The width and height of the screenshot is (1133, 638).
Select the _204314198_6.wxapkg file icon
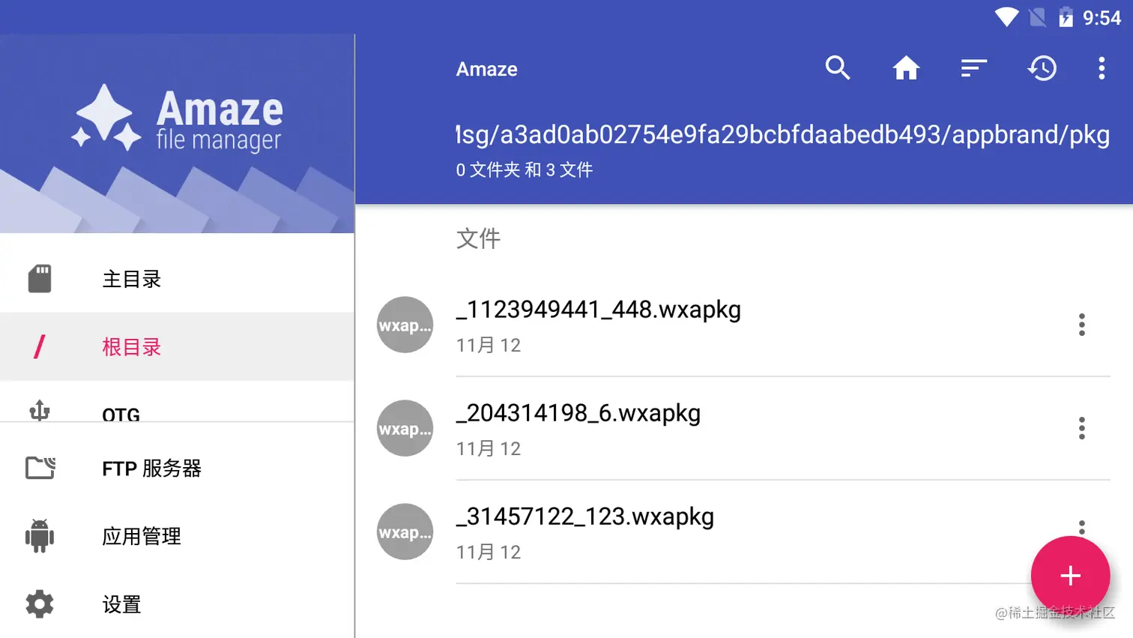click(405, 428)
